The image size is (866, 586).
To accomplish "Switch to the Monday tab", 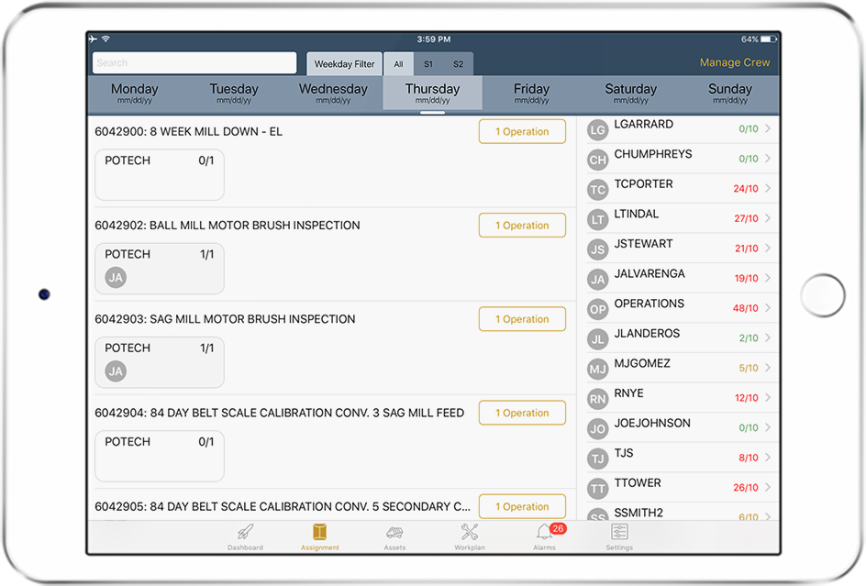I will pos(135,93).
